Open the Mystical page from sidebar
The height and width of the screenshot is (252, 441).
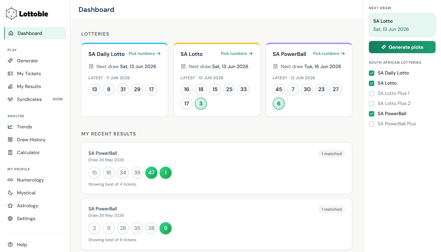pyautogui.click(x=35, y=193)
